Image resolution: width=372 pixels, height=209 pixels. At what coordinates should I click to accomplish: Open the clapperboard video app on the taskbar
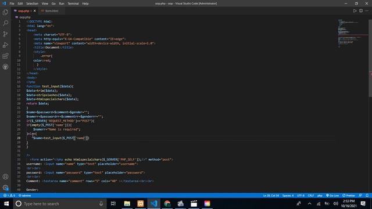194,204
